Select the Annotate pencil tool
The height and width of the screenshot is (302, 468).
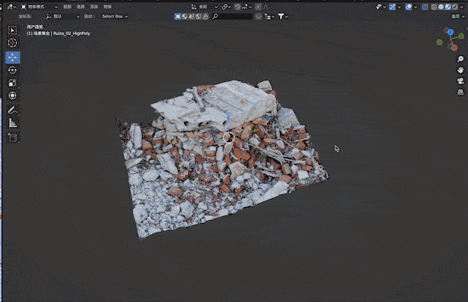(x=12, y=110)
